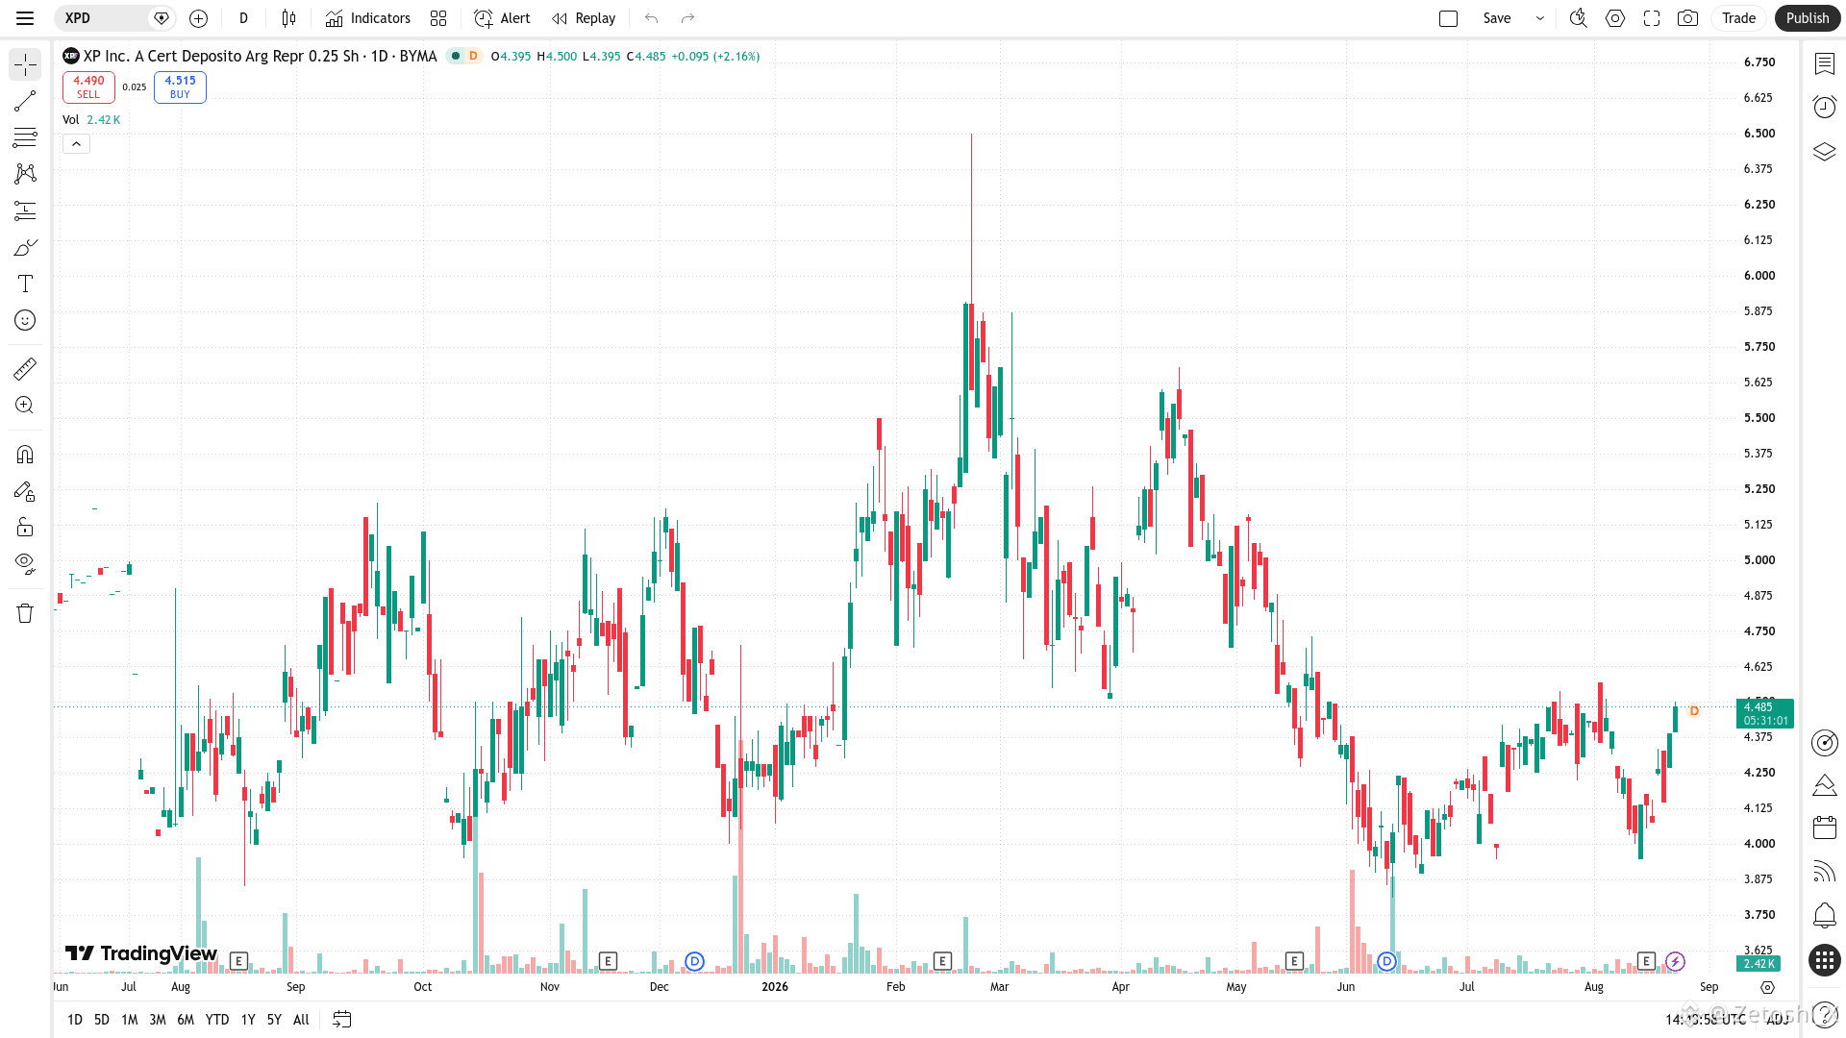Select the YTD time range

pos(217,1020)
